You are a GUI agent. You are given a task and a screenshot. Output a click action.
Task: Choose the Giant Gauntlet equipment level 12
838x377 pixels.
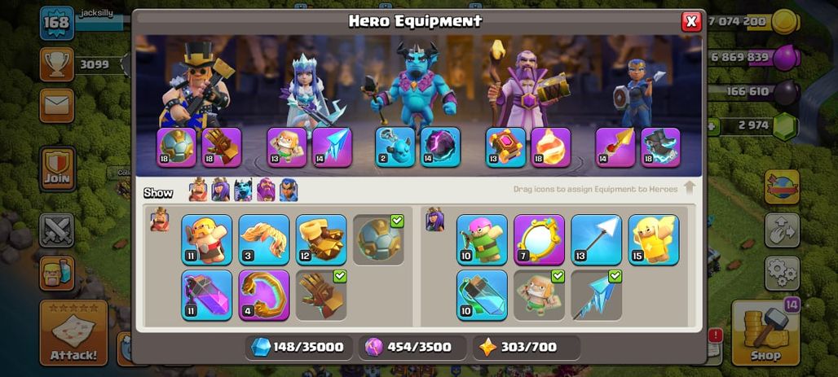click(x=321, y=239)
